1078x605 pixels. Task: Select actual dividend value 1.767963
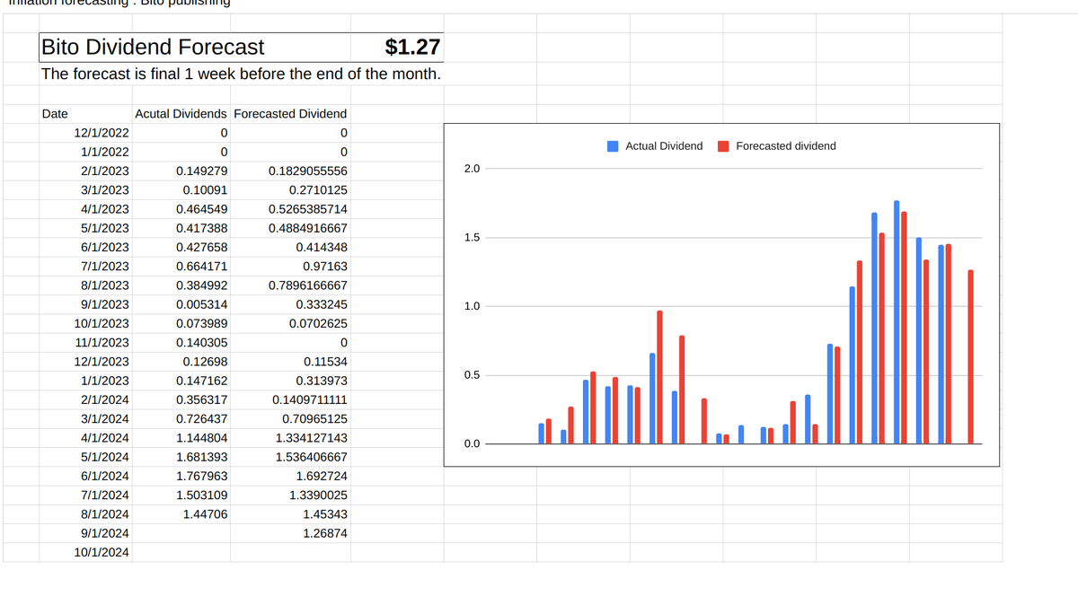(181, 476)
